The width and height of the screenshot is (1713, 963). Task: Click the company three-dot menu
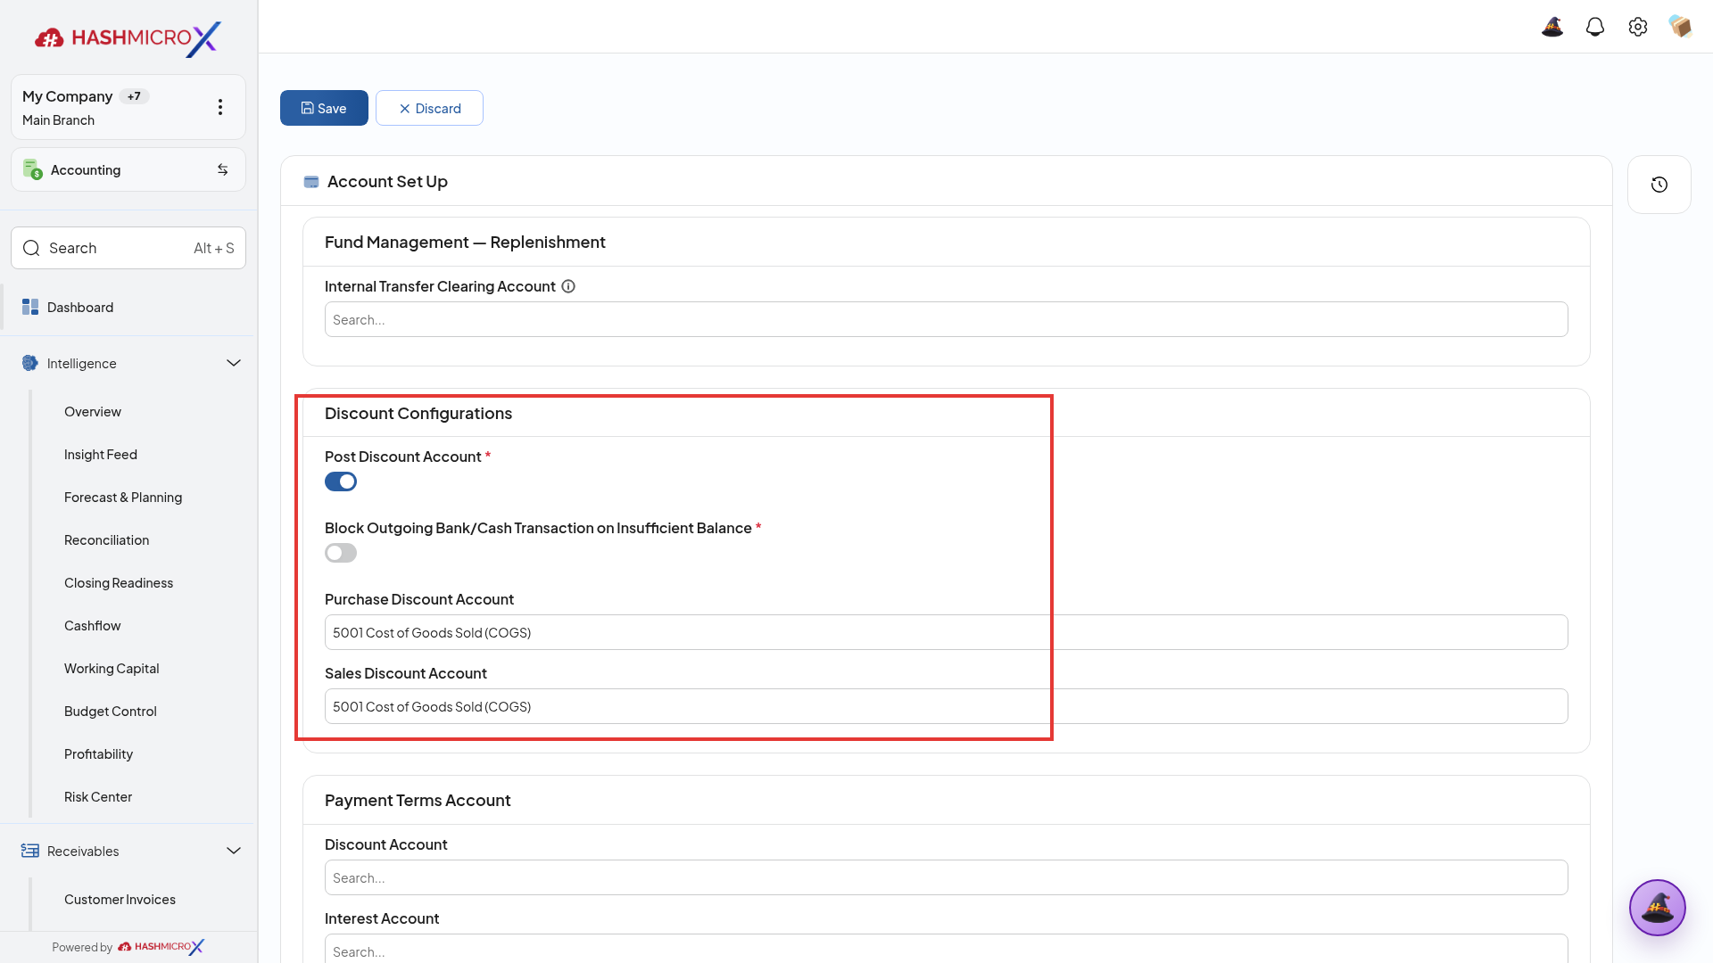tap(220, 107)
